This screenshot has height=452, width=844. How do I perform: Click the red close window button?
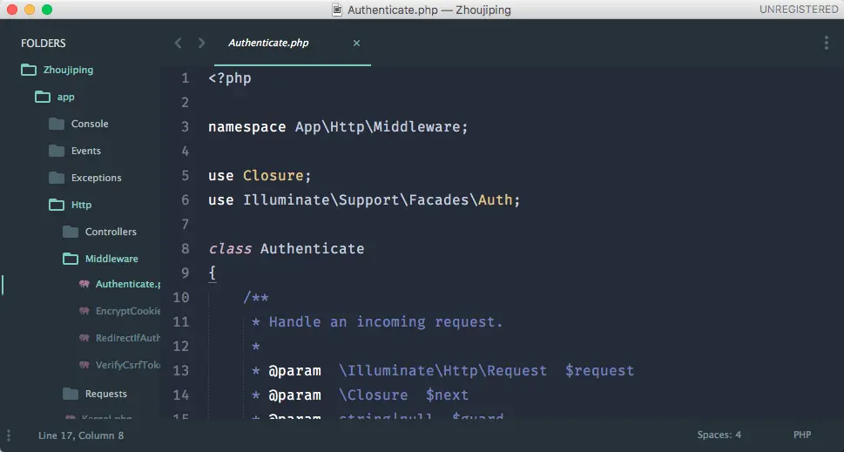12,10
